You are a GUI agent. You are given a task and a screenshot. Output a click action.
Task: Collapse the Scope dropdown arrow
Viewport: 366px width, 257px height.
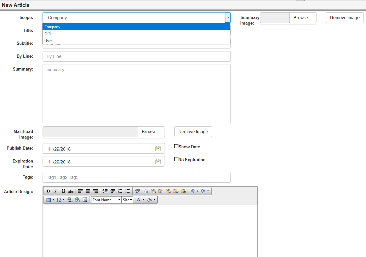pyautogui.click(x=228, y=18)
